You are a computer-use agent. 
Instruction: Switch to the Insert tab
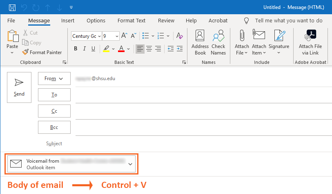click(x=68, y=20)
